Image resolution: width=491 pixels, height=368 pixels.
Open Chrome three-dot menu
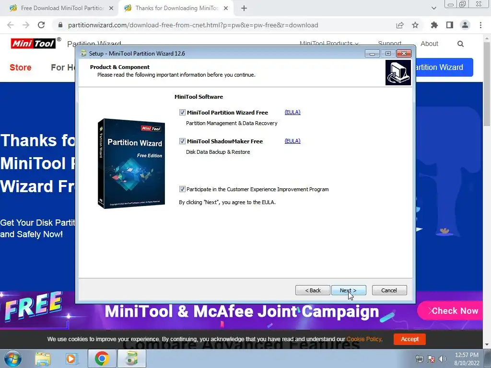coord(480,25)
